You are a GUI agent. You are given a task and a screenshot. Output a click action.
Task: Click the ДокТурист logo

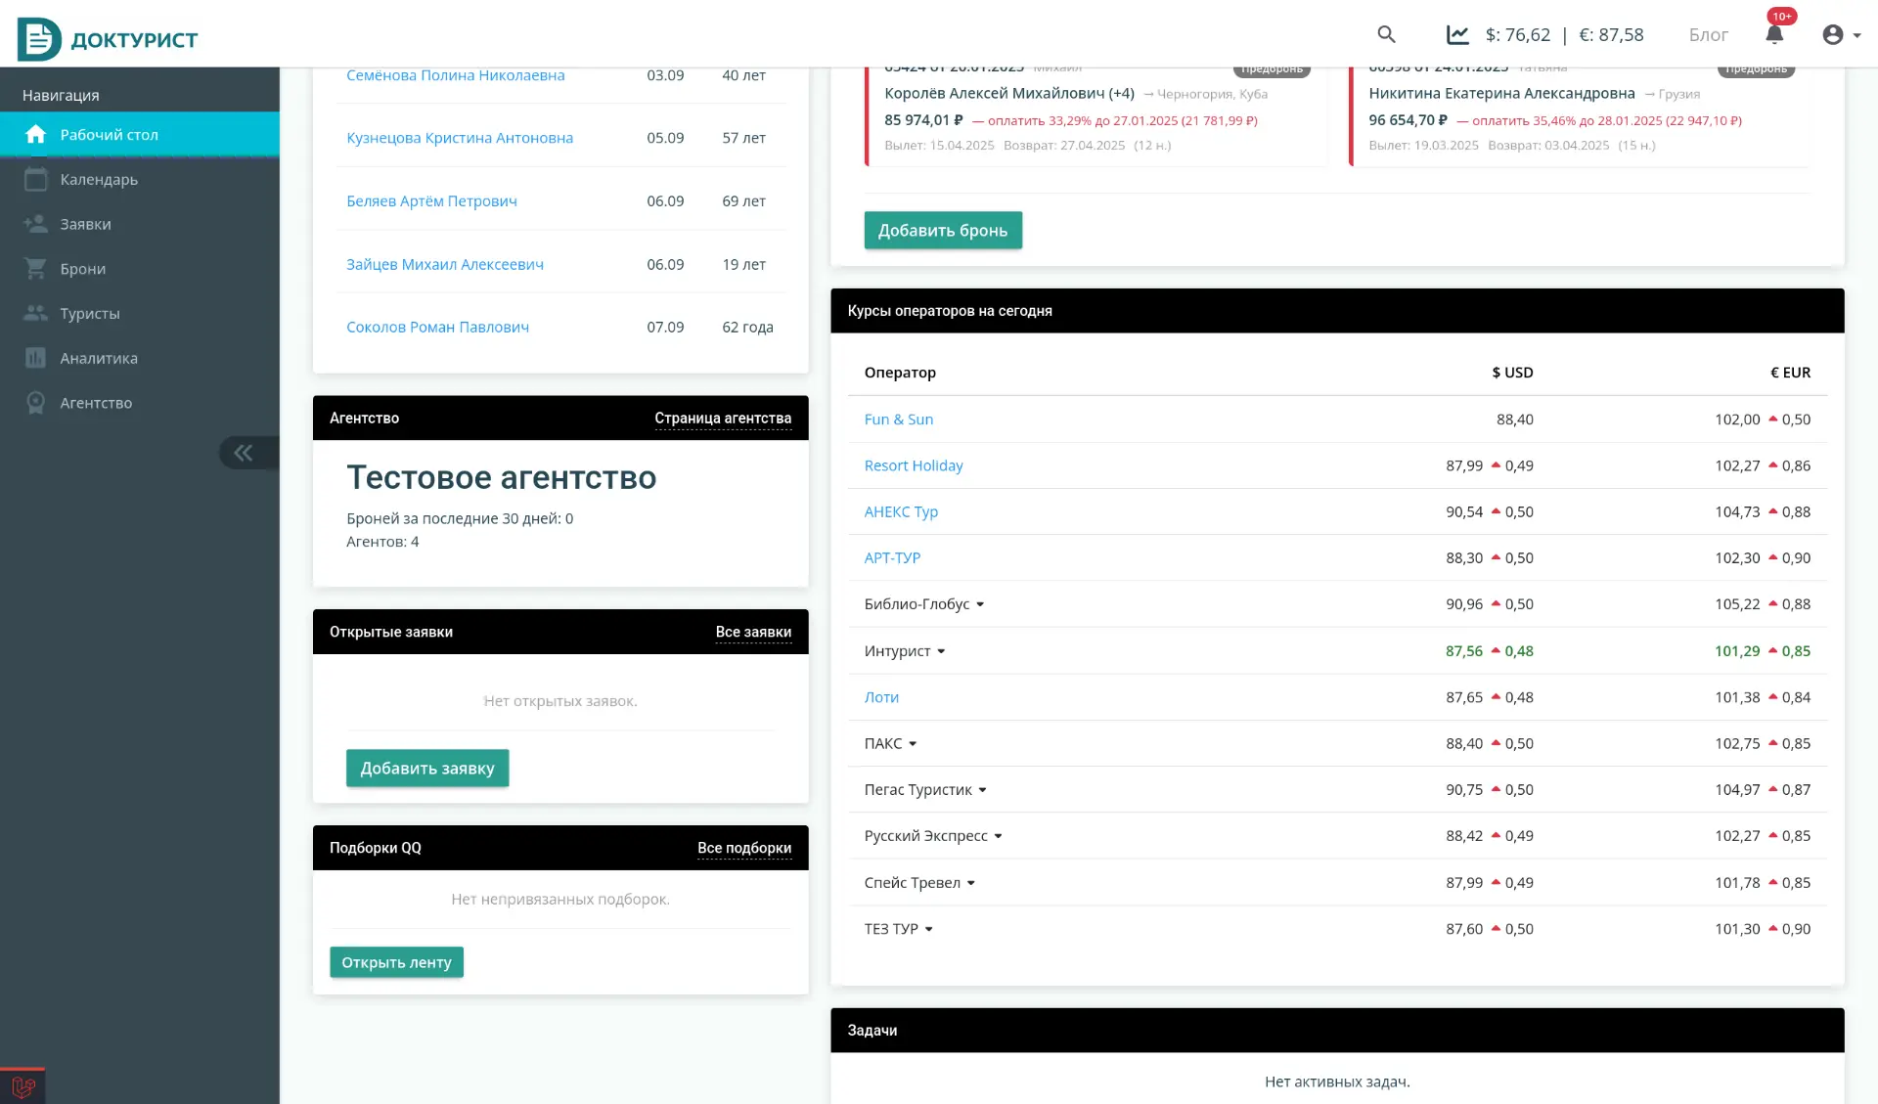pyautogui.click(x=108, y=39)
